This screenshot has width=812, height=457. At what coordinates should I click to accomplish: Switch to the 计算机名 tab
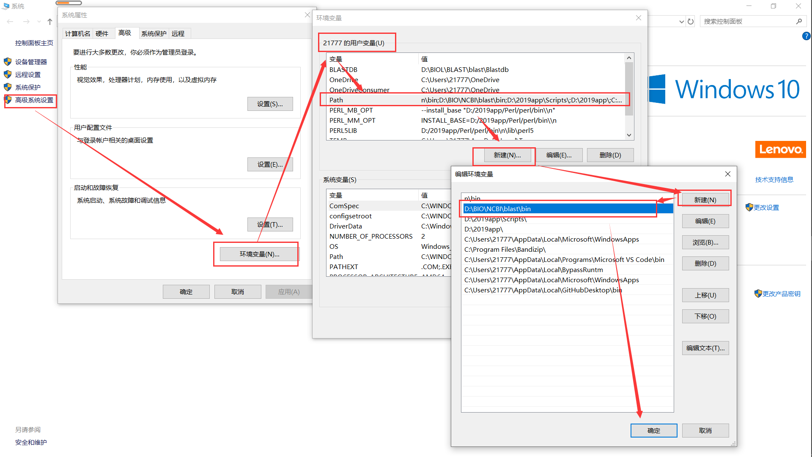click(x=77, y=33)
